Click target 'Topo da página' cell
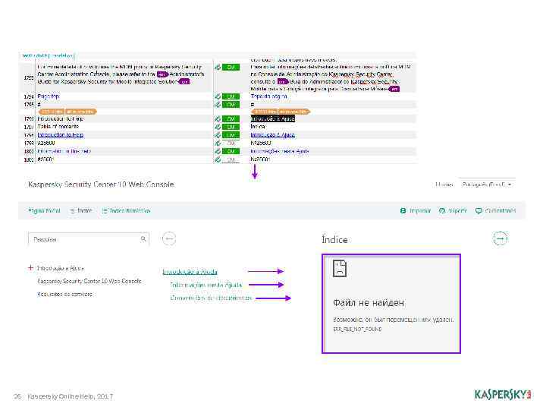This screenshot has width=546, height=410. (268, 96)
